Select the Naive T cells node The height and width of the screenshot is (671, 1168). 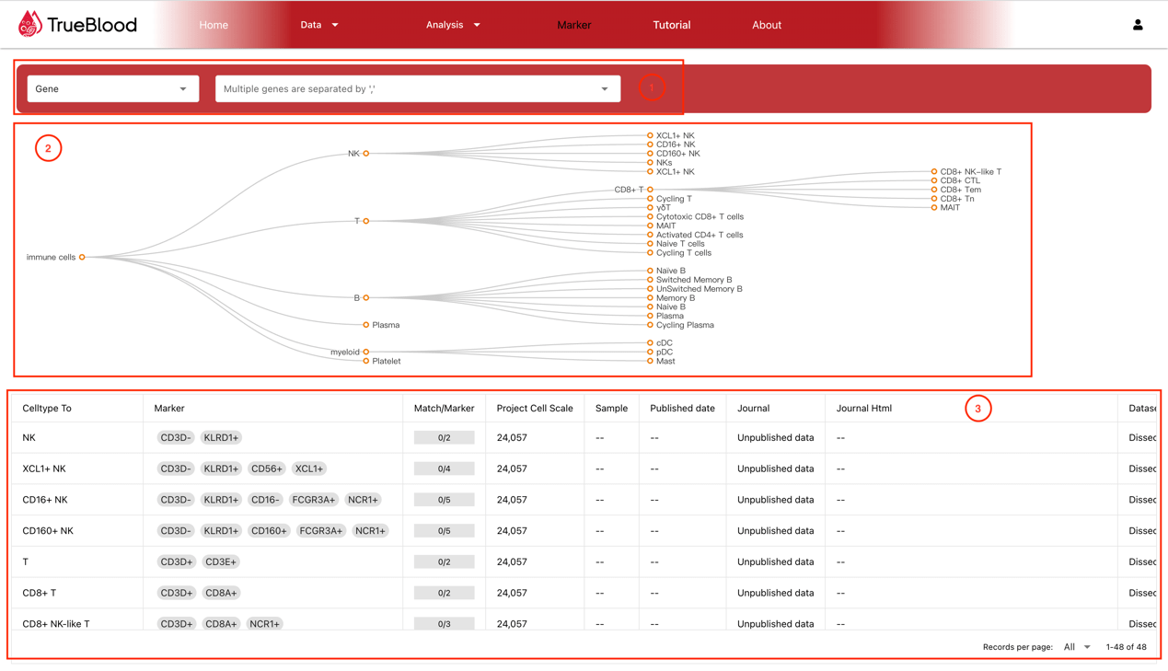680,244
